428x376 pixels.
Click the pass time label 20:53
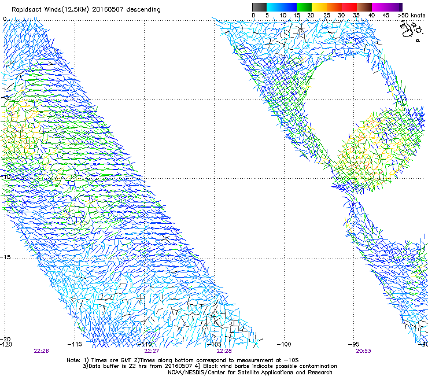(x=363, y=351)
